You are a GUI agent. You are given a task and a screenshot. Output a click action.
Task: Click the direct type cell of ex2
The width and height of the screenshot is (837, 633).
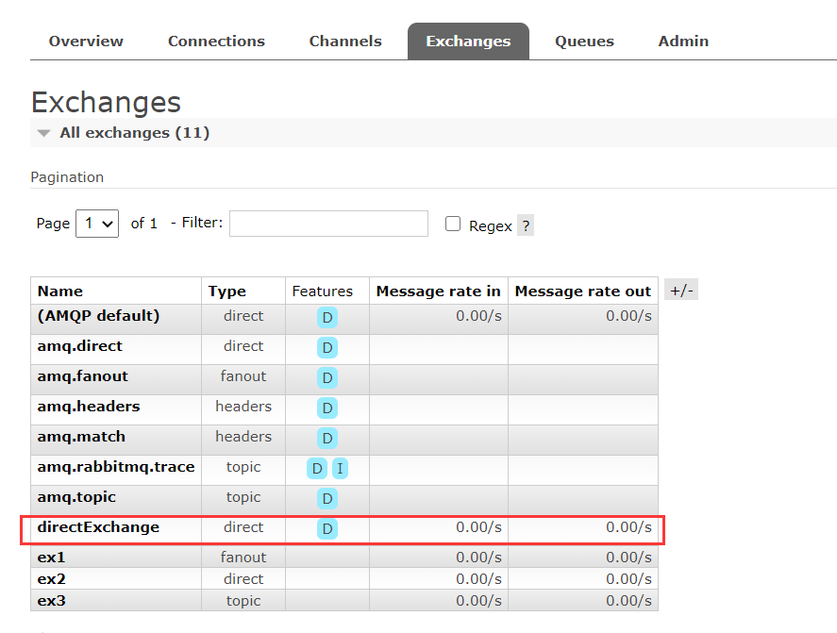(x=243, y=579)
